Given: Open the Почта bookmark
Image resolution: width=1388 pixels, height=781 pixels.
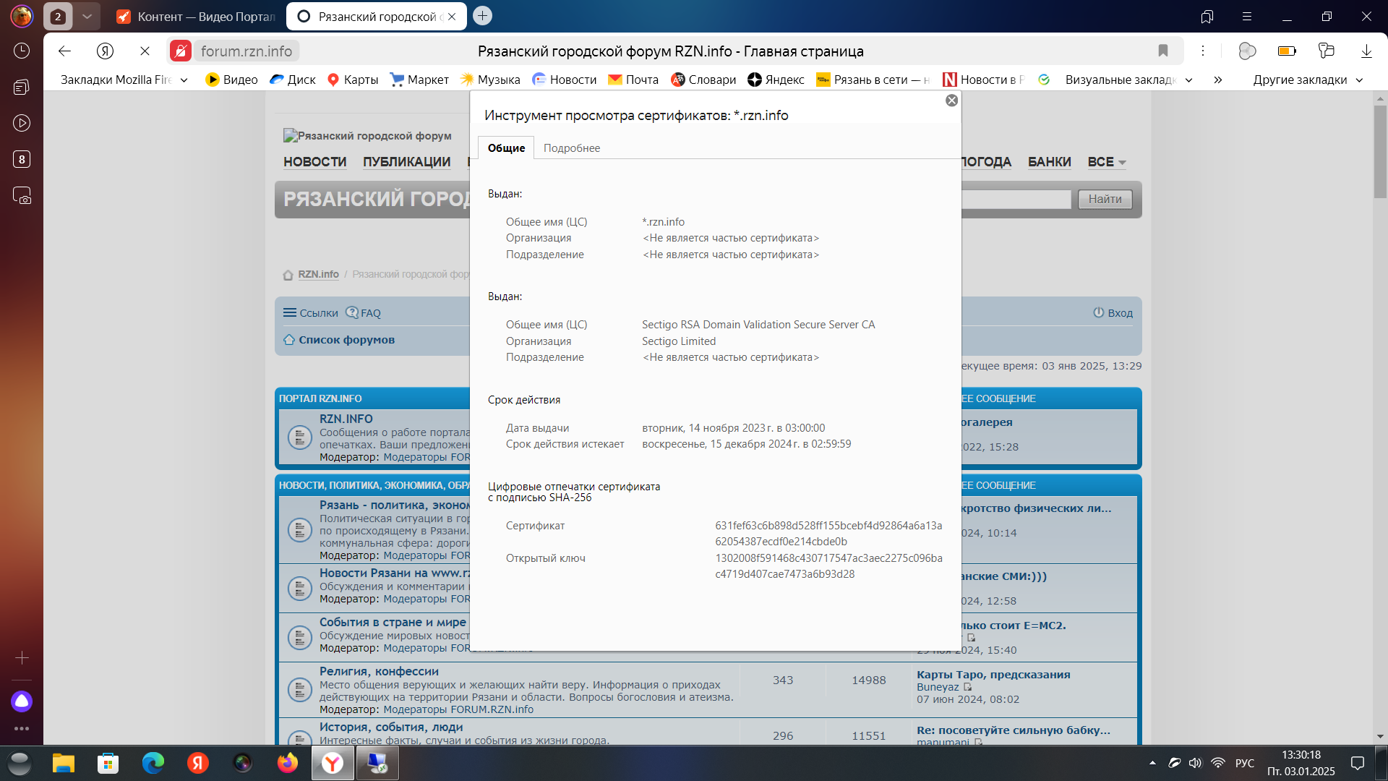Looking at the screenshot, I should coord(633,80).
